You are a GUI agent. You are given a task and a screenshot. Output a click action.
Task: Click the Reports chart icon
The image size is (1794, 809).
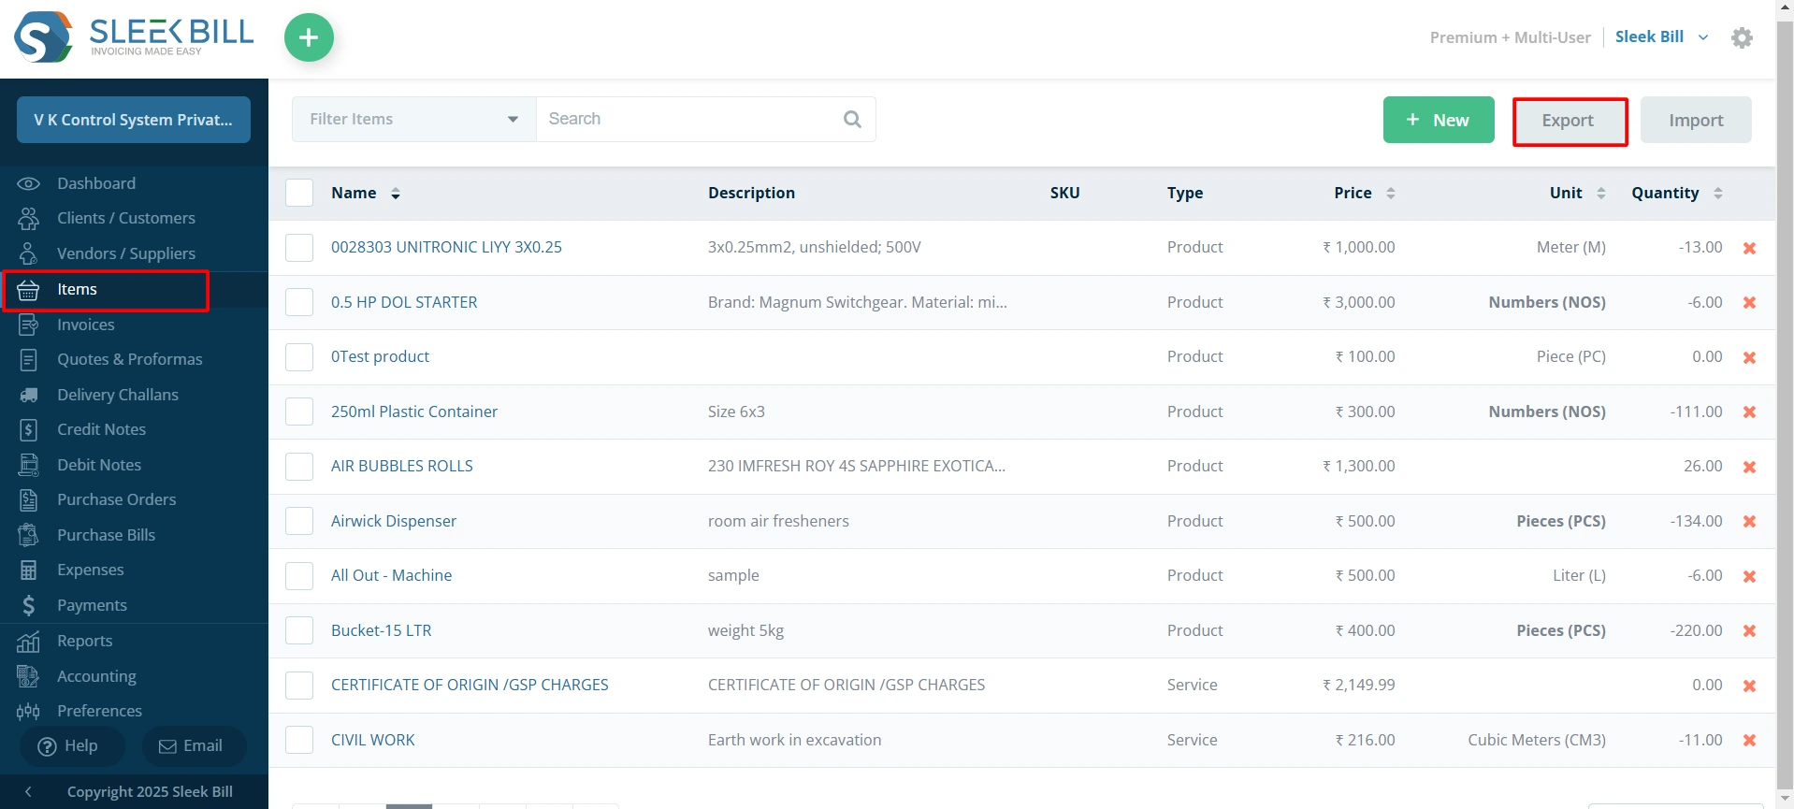pos(28,641)
